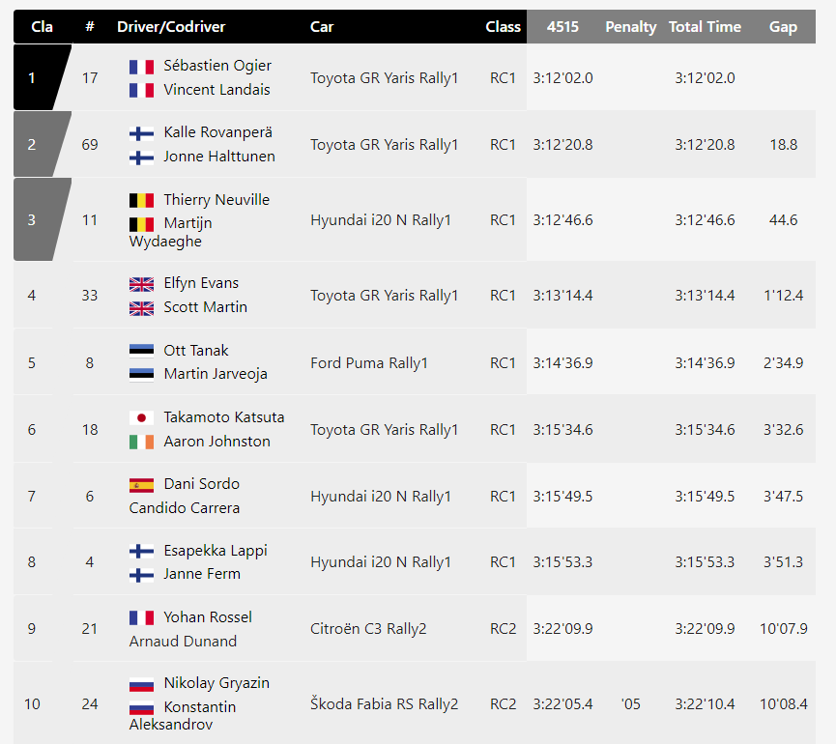Sort by the Total Time column header
Viewport: 836px width, 744px height.
click(x=705, y=27)
